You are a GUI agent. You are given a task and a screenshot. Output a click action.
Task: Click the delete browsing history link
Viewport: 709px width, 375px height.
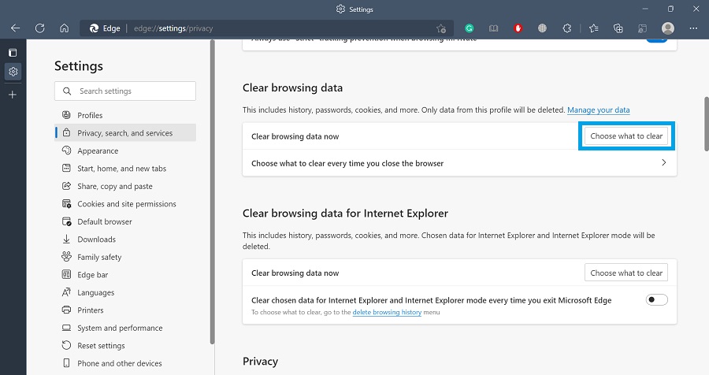pos(387,313)
